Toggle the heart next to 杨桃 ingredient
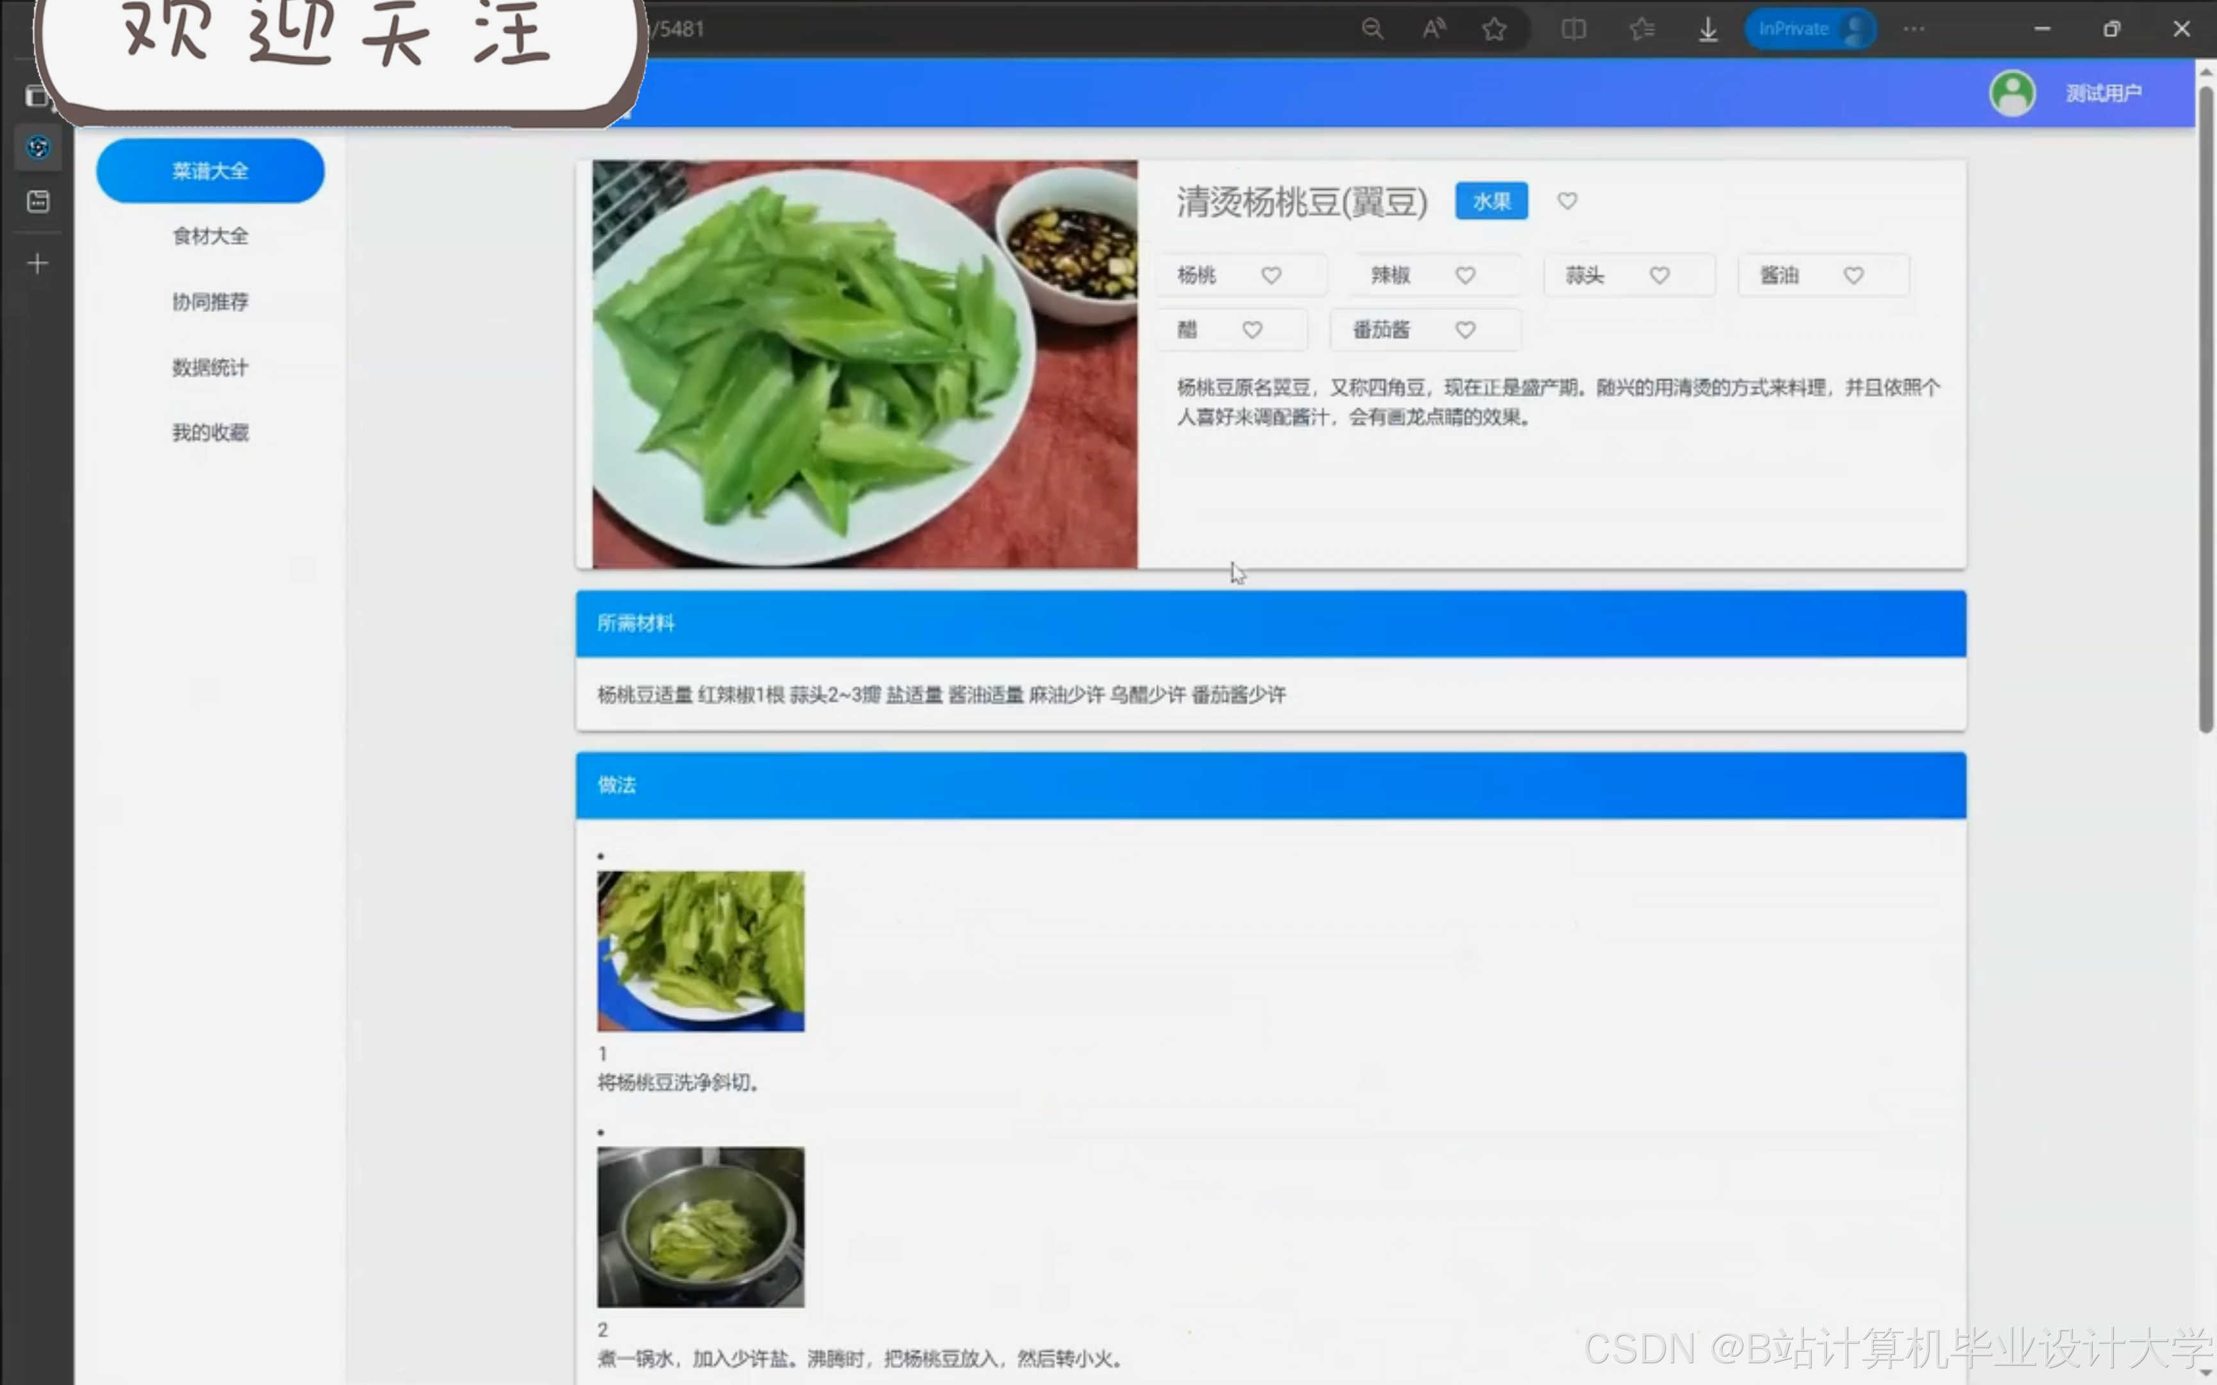 coord(1271,275)
